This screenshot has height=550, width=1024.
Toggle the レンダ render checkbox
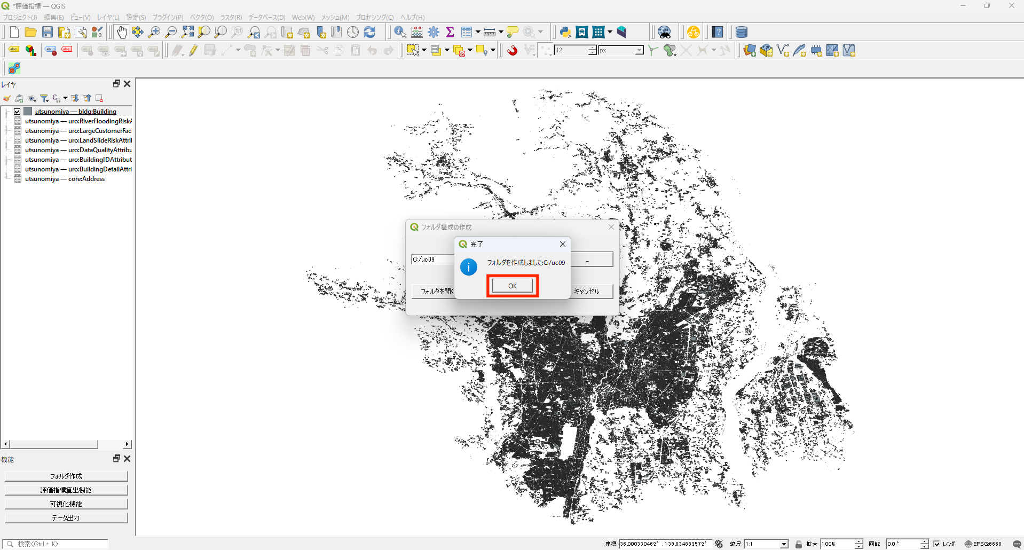pyautogui.click(x=936, y=544)
